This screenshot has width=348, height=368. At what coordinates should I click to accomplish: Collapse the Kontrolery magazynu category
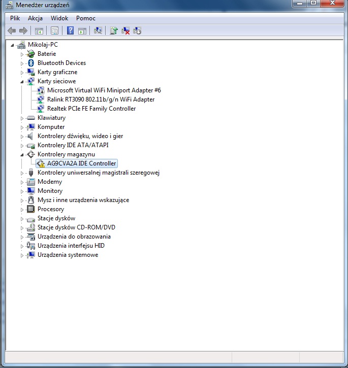tap(22, 155)
